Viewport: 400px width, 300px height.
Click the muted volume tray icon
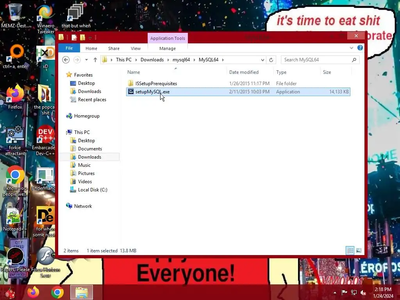click(x=363, y=292)
